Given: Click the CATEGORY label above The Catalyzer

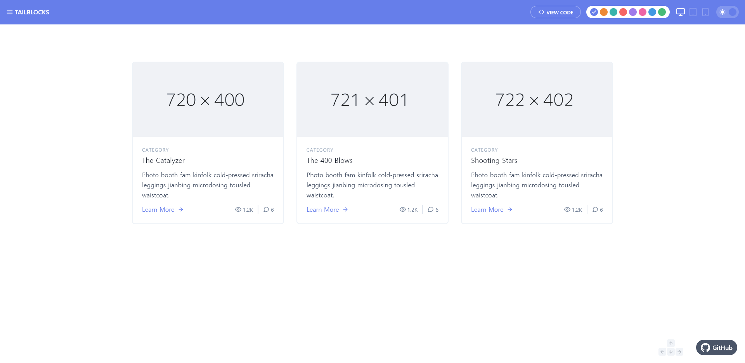Looking at the screenshot, I should click(x=155, y=150).
